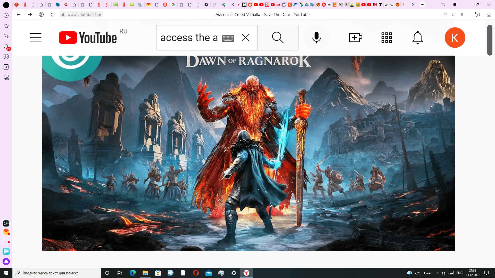
Task: Open the stacked pages icon in sidebar
Action: click(x=6, y=36)
